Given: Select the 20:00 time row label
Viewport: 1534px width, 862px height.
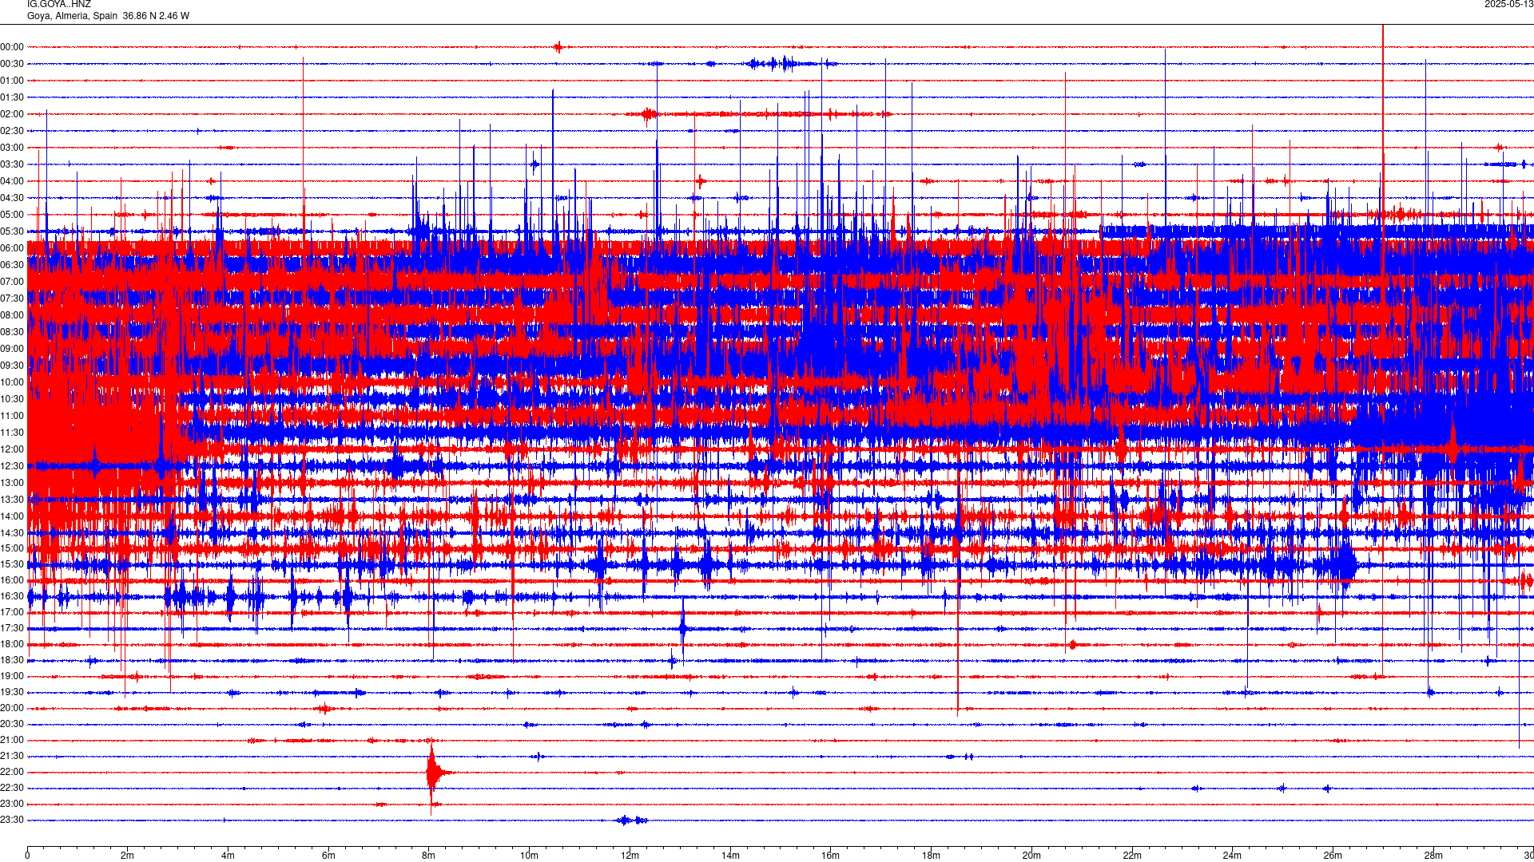Looking at the screenshot, I should pos(12,708).
